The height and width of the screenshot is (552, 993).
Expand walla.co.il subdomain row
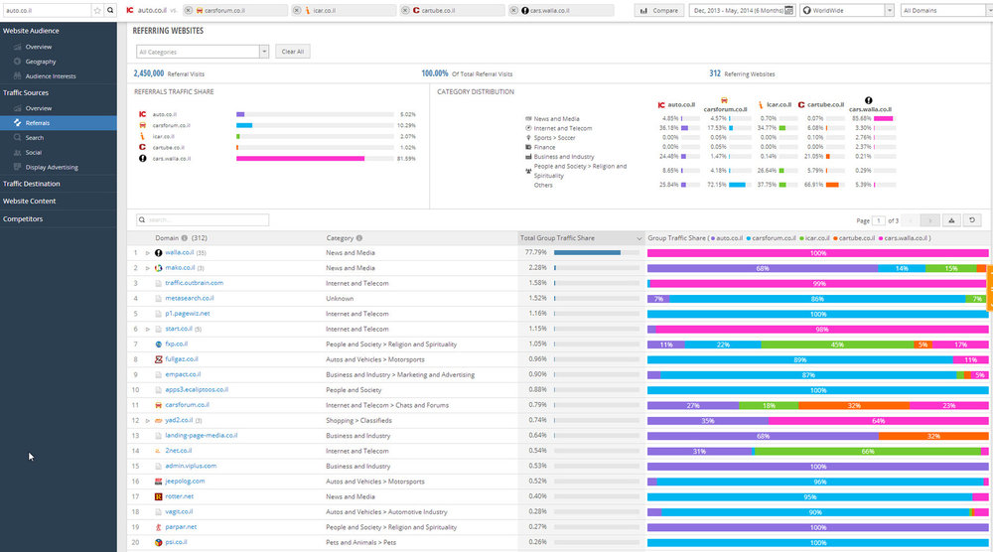point(148,252)
